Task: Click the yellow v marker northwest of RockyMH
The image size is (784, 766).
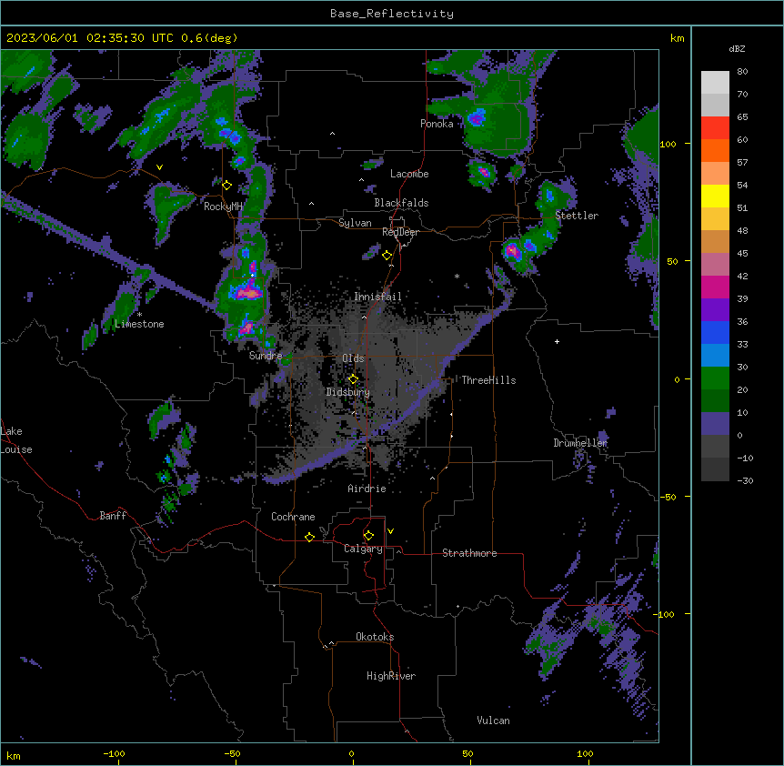Action: click(x=159, y=167)
